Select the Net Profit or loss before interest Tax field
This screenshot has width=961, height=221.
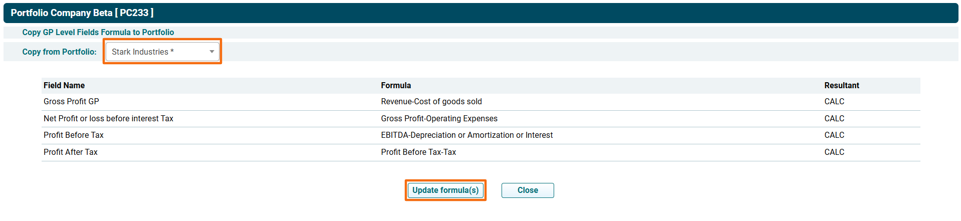point(108,119)
